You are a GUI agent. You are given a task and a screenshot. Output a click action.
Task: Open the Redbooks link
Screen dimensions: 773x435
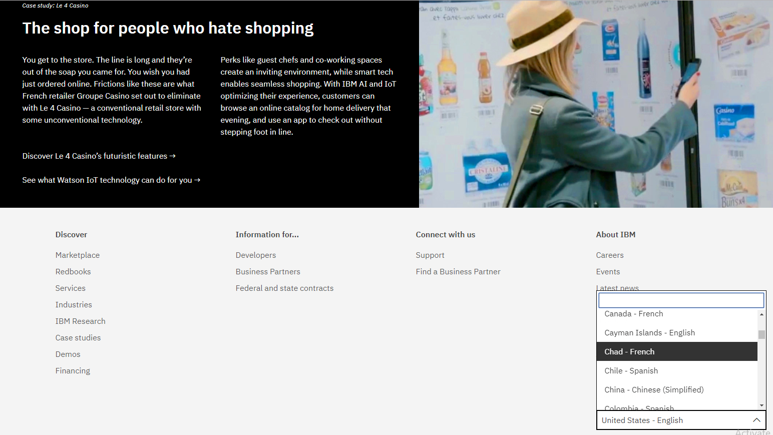pos(73,272)
